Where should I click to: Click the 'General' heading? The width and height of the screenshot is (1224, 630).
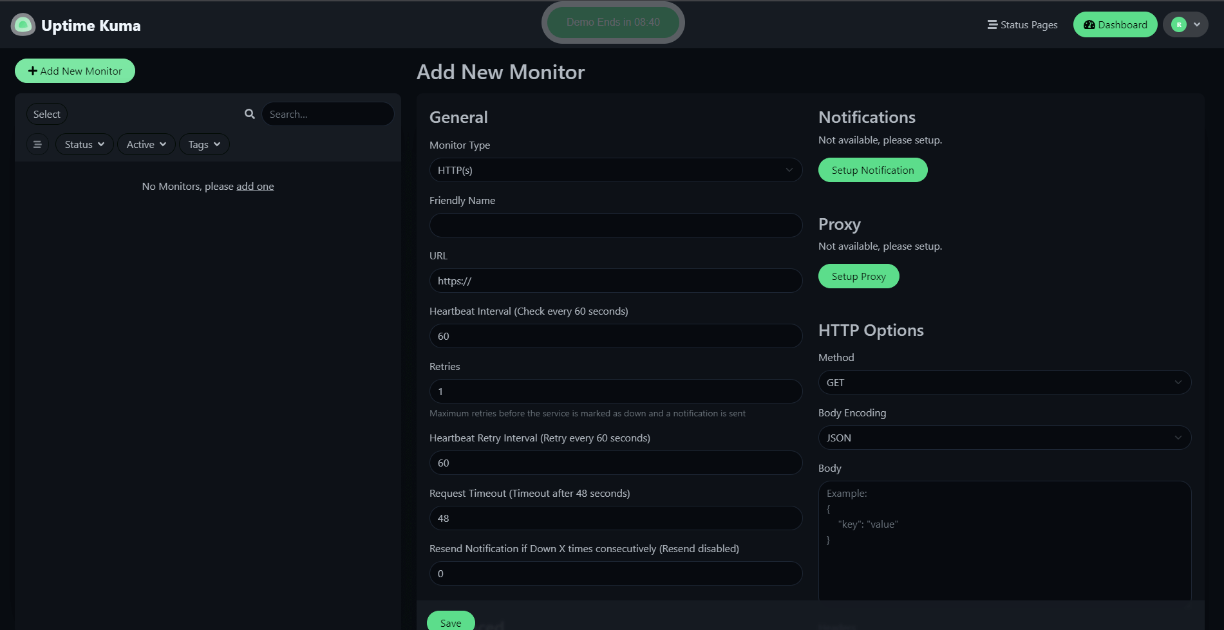[x=458, y=117]
